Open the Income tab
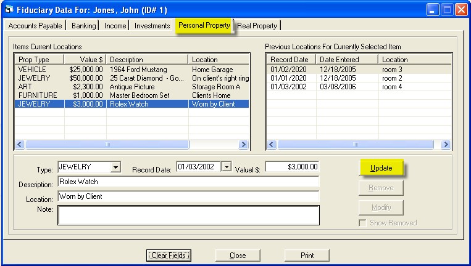The width and height of the screenshot is (471, 266). (x=115, y=26)
